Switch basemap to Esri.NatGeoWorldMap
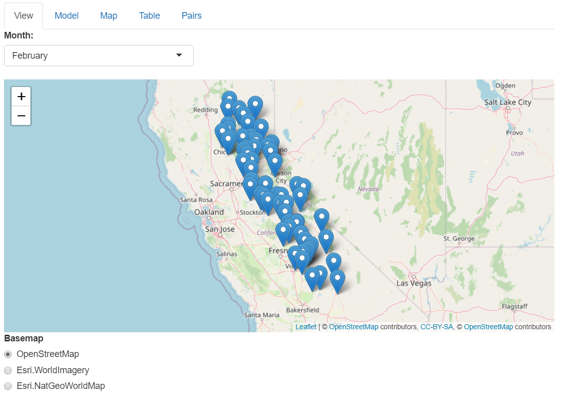The height and width of the screenshot is (398, 564). (8, 386)
